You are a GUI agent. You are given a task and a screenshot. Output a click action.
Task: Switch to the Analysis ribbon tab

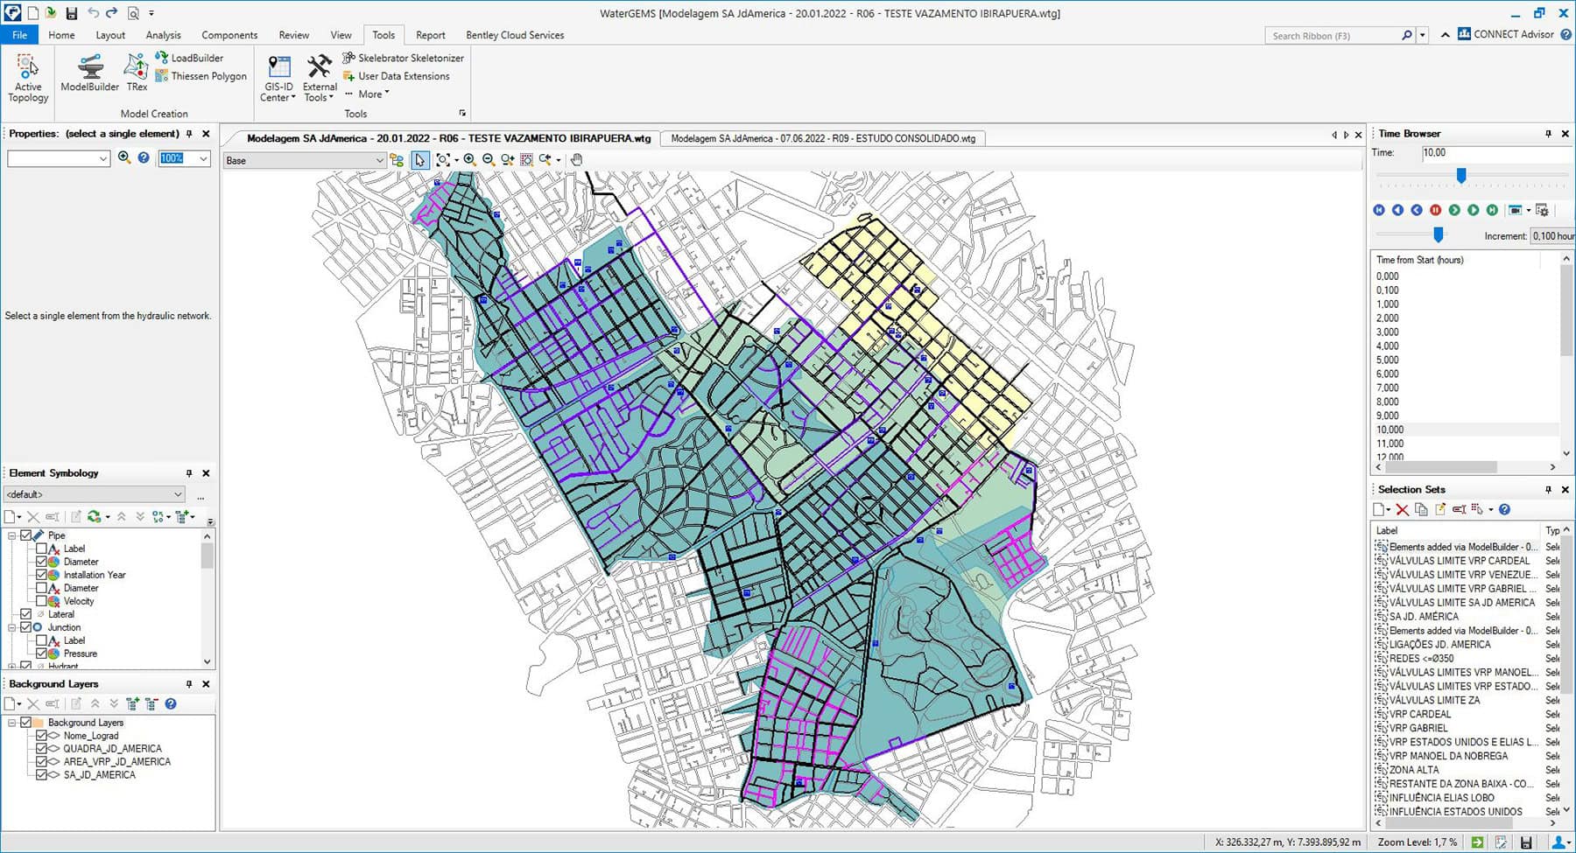pos(163,35)
